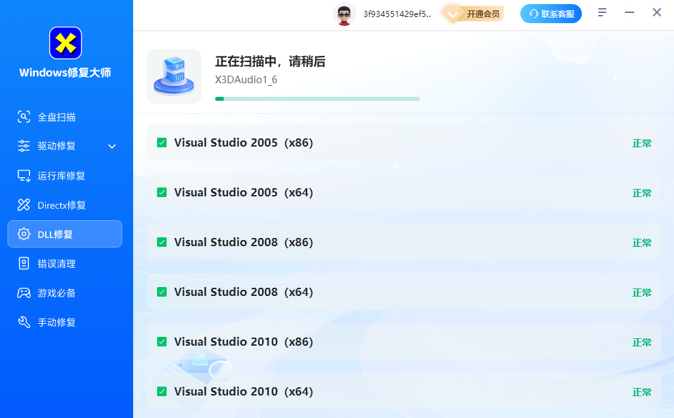Click the X3DAudio1_6 scanning file name
The image size is (674, 418).
pos(246,80)
